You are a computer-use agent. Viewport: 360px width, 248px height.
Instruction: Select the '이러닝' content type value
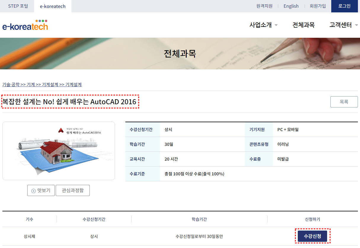[283, 144]
